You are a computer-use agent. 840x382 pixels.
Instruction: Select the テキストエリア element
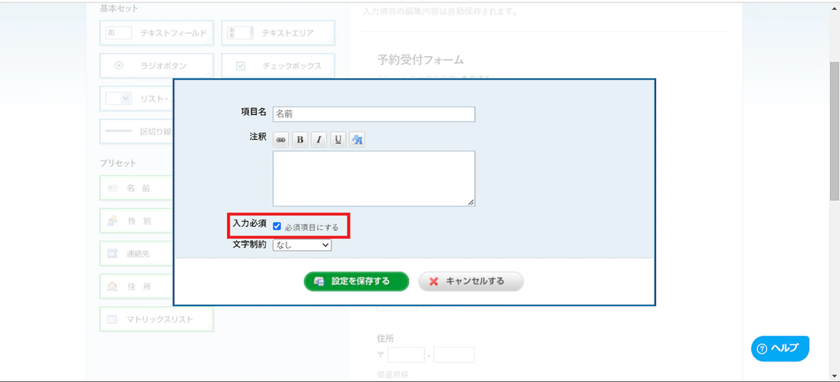tap(278, 33)
